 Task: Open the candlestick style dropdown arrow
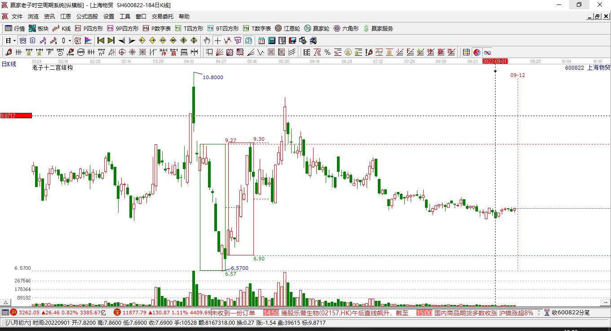69,40
